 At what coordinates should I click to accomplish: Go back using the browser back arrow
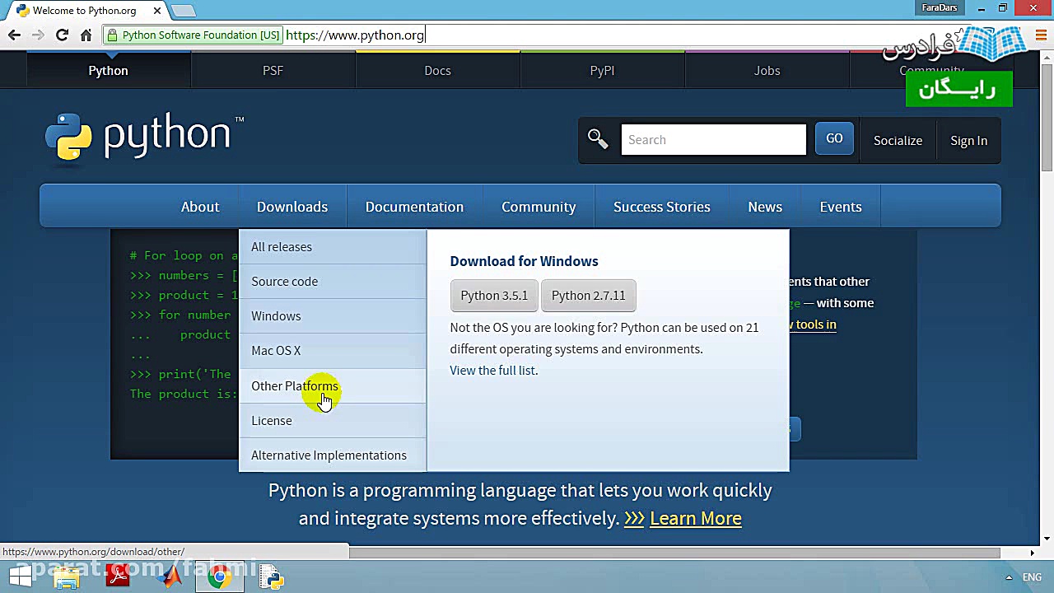tap(14, 35)
